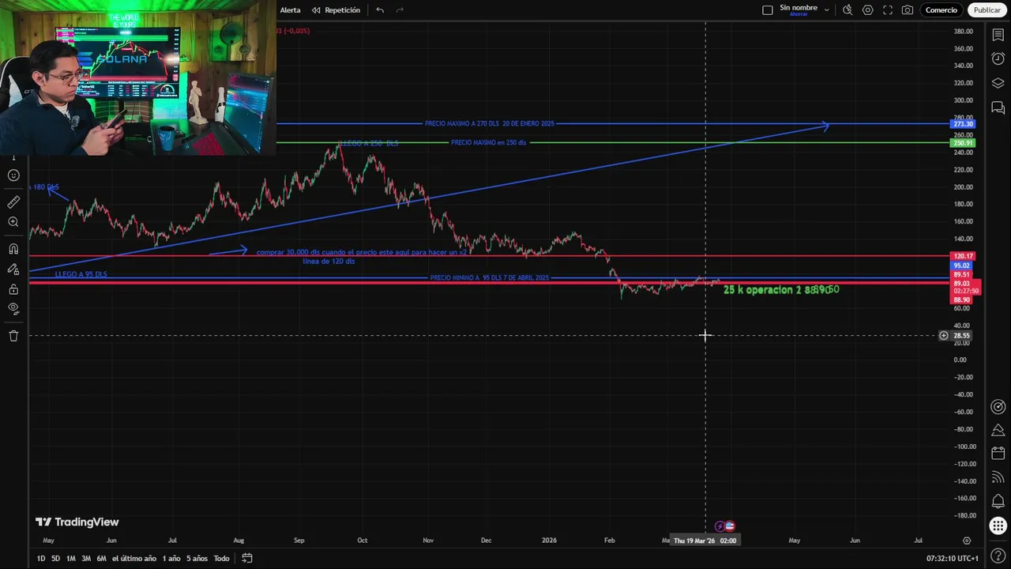Screen dimensions: 1011x569
Task: Open chart settings hexagon icon
Action: pyautogui.click(x=867, y=10)
